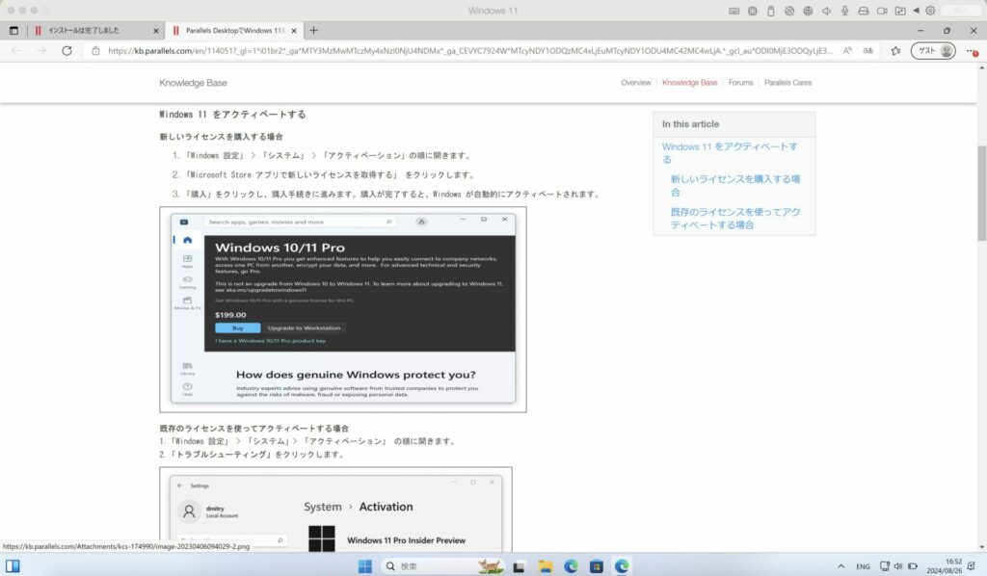
Task: Select the Knowledge Base menu item
Action: (x=689, y=83)
